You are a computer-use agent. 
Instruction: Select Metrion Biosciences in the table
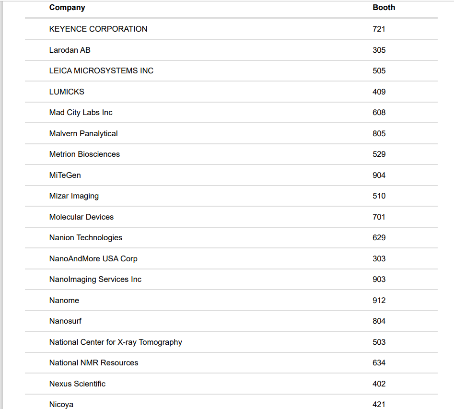click(84, 154)
